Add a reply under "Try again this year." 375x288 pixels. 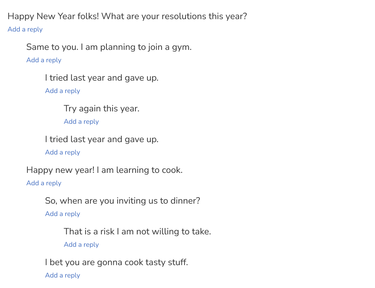point(81,121)
